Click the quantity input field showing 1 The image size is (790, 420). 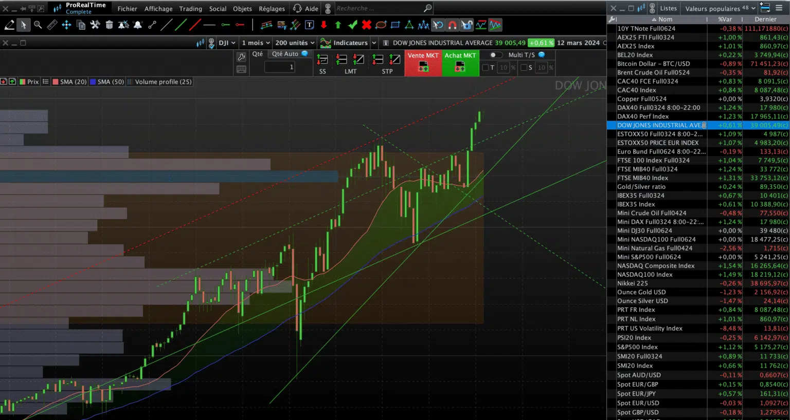click(x=280, y=67)
